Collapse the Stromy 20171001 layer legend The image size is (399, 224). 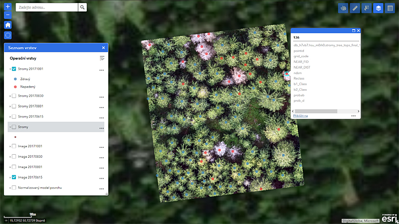click(9, 69)
